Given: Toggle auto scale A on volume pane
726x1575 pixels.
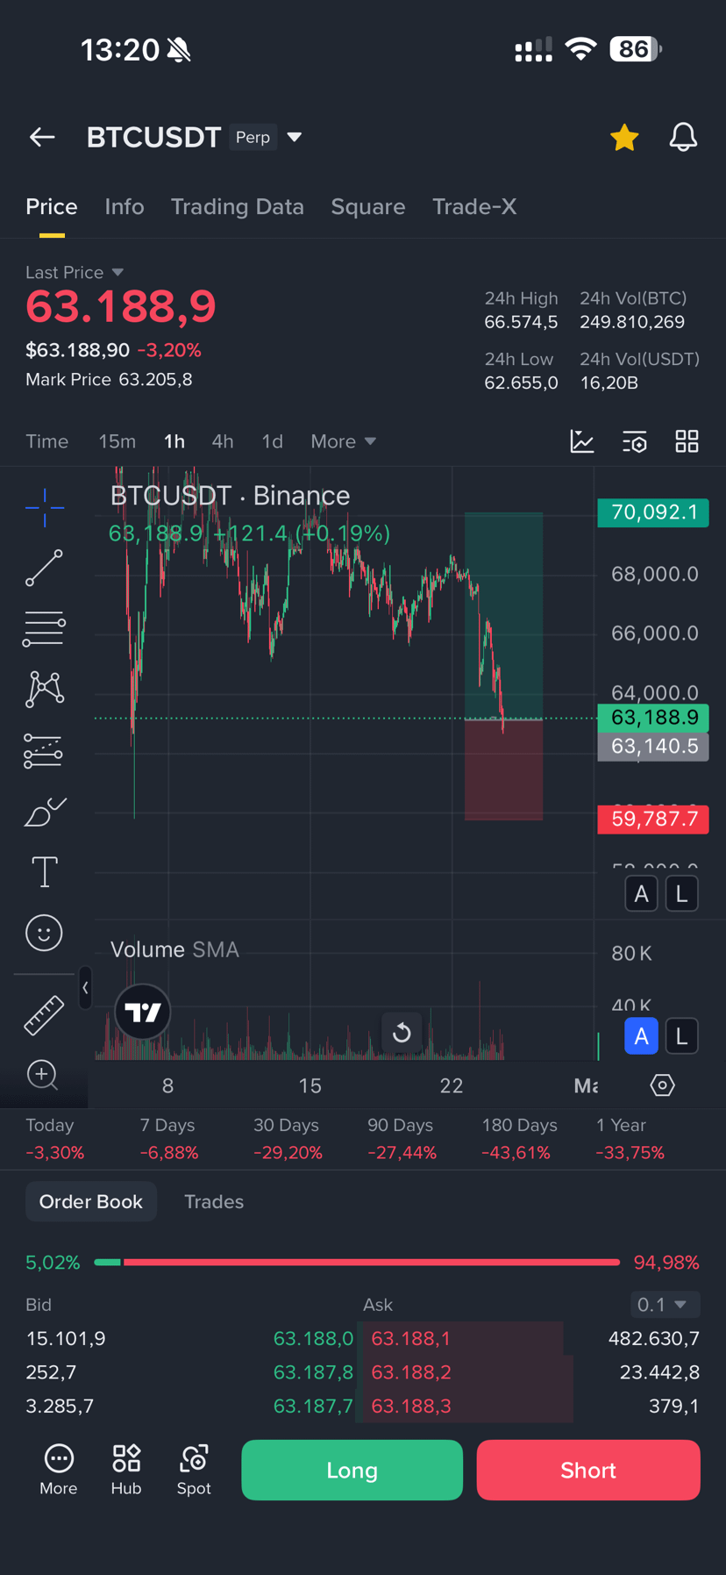Looking at the screenshot, I should tap(641, 1036).
